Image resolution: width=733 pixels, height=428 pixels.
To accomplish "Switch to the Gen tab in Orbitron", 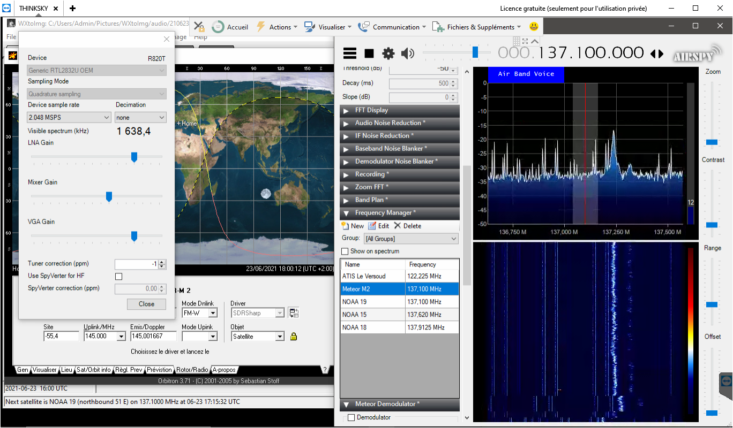I will pyautogui.click(x=23, y=370).
